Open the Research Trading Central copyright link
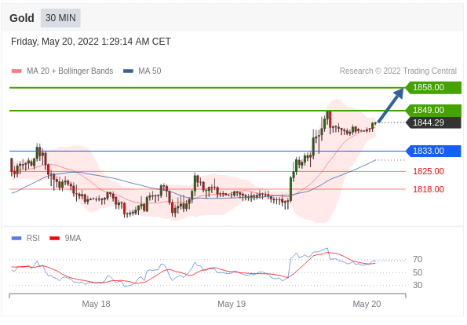This screenshot has width=467, height=325. click(x=398, y=71)
